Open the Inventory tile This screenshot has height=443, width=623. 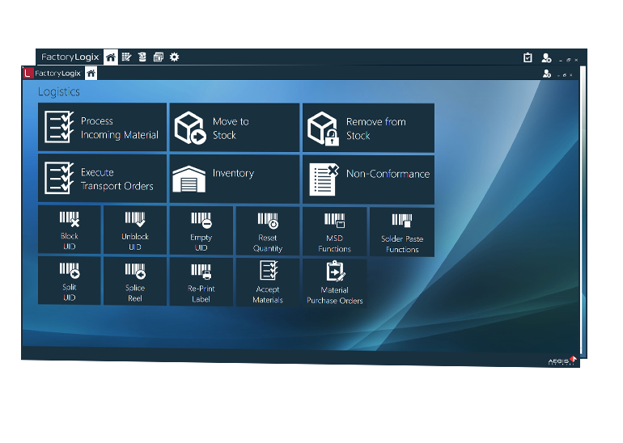235,179
